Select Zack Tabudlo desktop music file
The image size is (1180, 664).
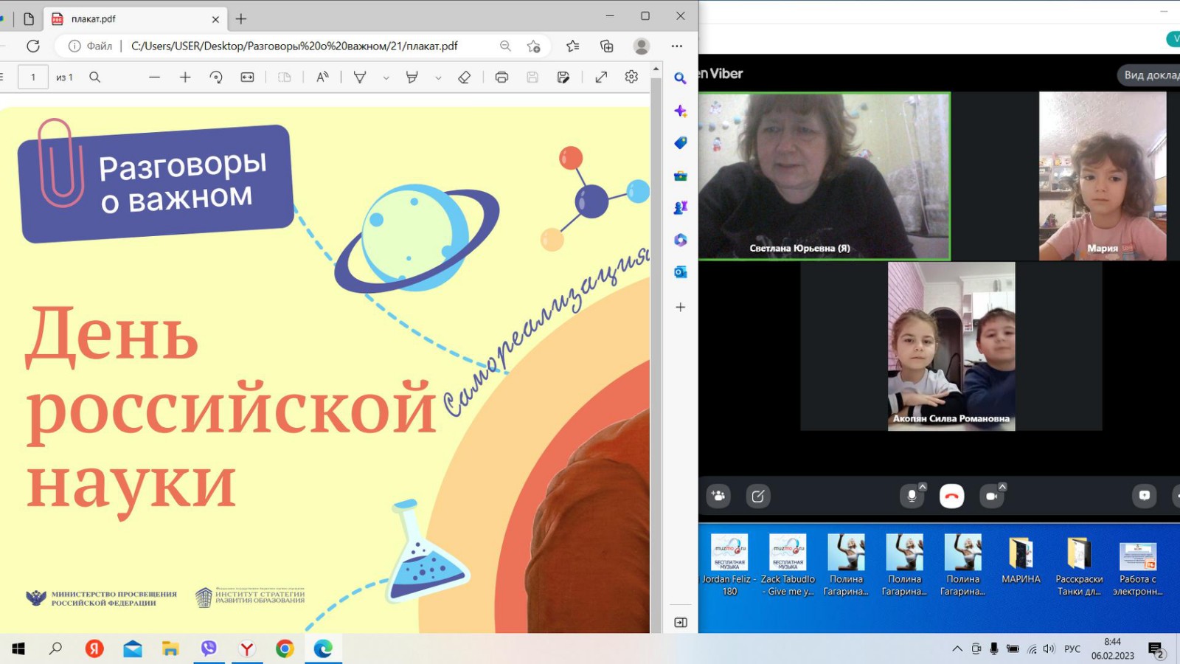788,564
